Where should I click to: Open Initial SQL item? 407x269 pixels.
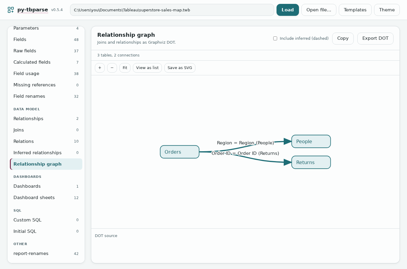46,231
